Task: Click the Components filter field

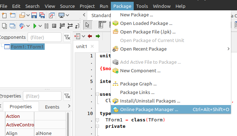Action: (x=44, y=37)
